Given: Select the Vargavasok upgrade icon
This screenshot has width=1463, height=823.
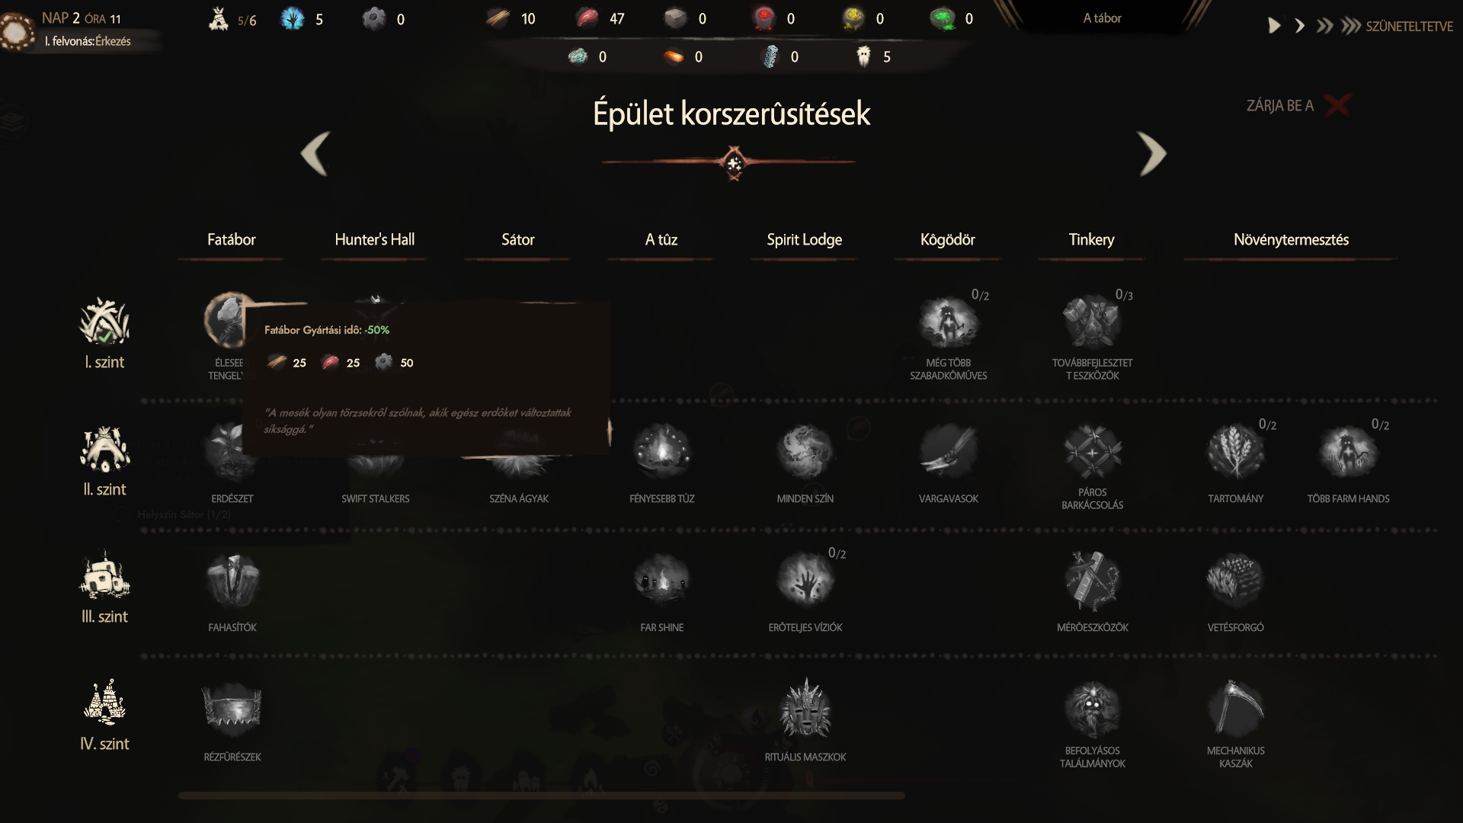Looking at the screenshot, I should [x=949, y=452].
